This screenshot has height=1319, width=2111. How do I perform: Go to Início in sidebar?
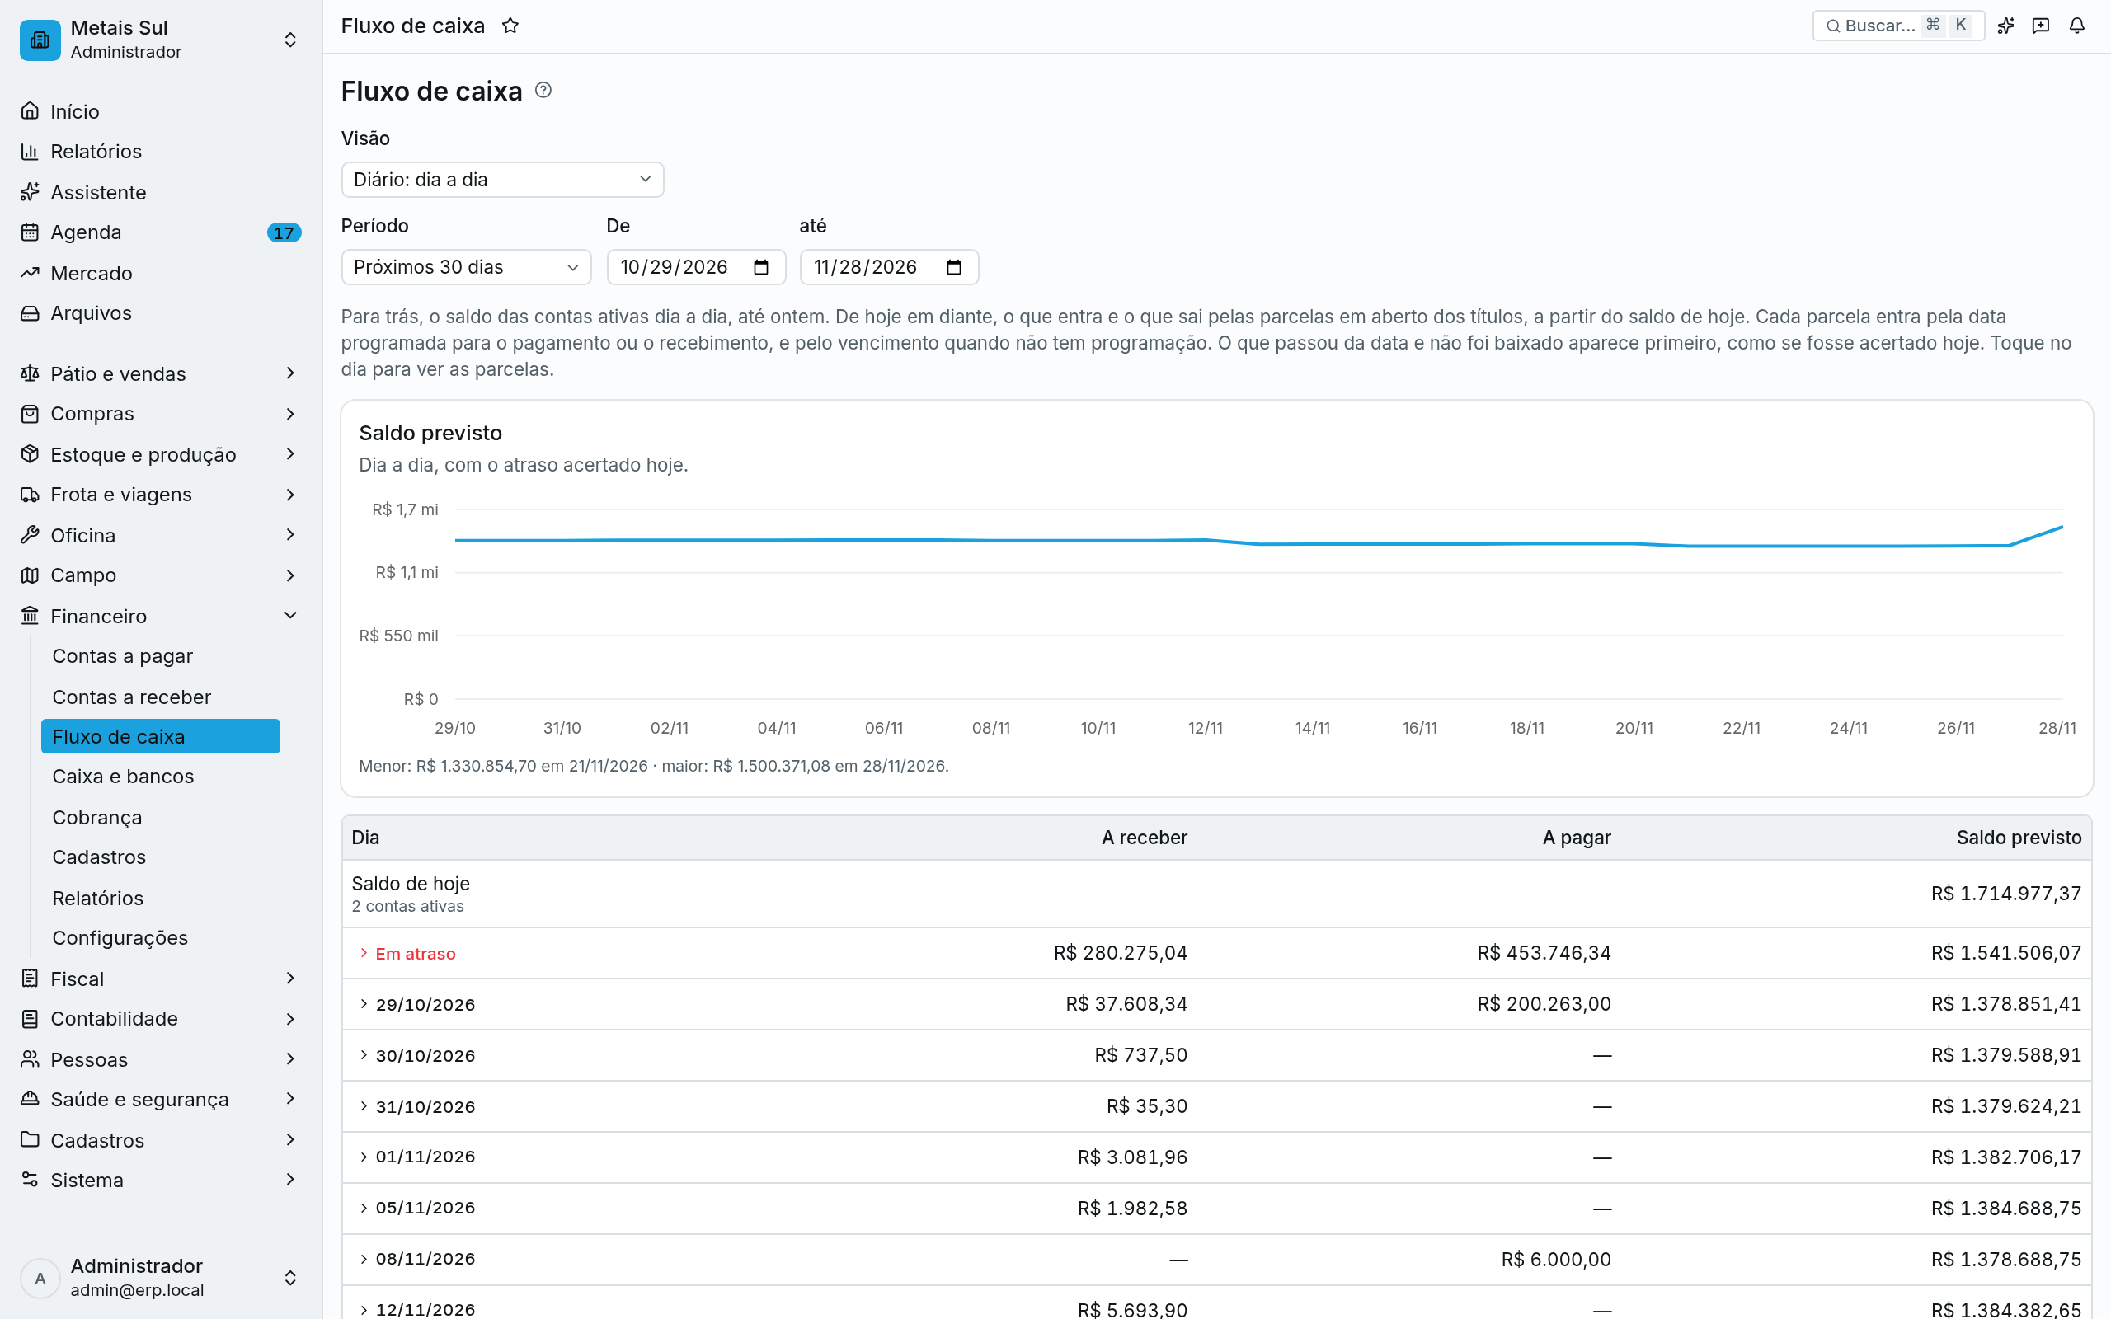click(162, 111)
